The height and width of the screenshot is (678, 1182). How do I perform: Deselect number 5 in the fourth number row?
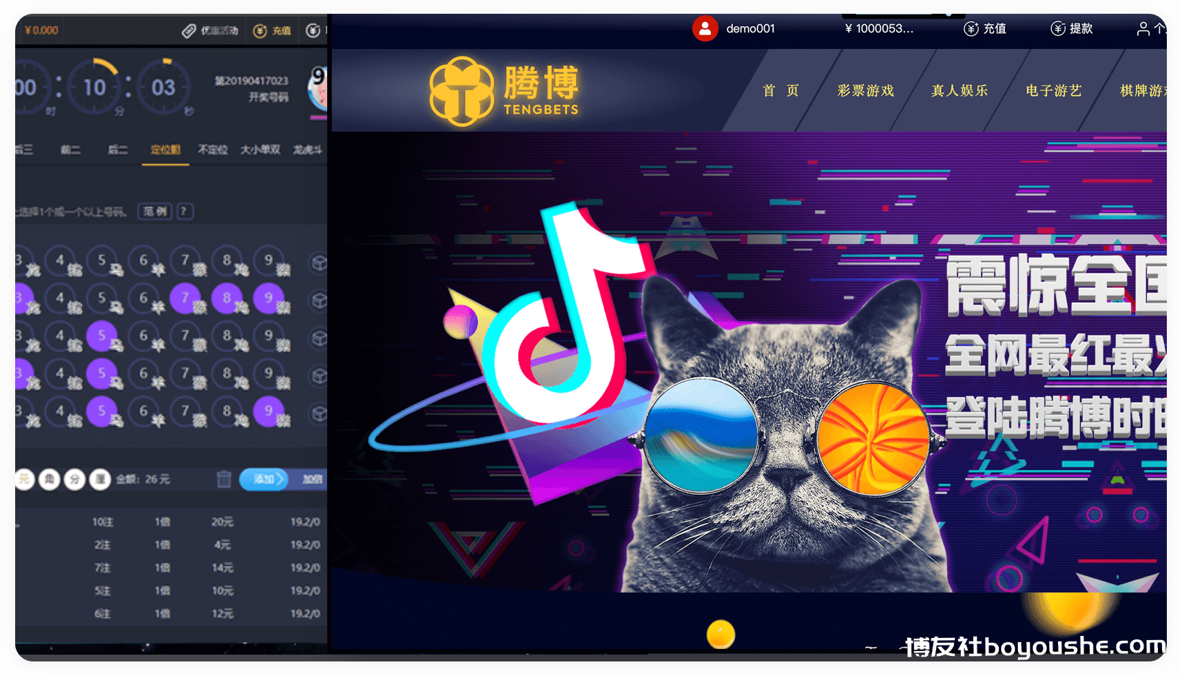[x=102, y=373]
